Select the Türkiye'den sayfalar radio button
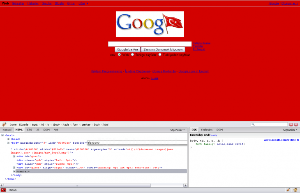Screen dimensions: 300x193 tap(160, 55)
